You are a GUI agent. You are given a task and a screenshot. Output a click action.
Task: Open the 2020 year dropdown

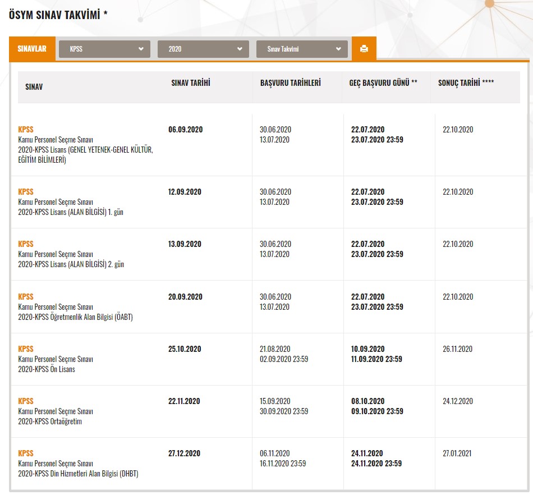click(203, 49)
